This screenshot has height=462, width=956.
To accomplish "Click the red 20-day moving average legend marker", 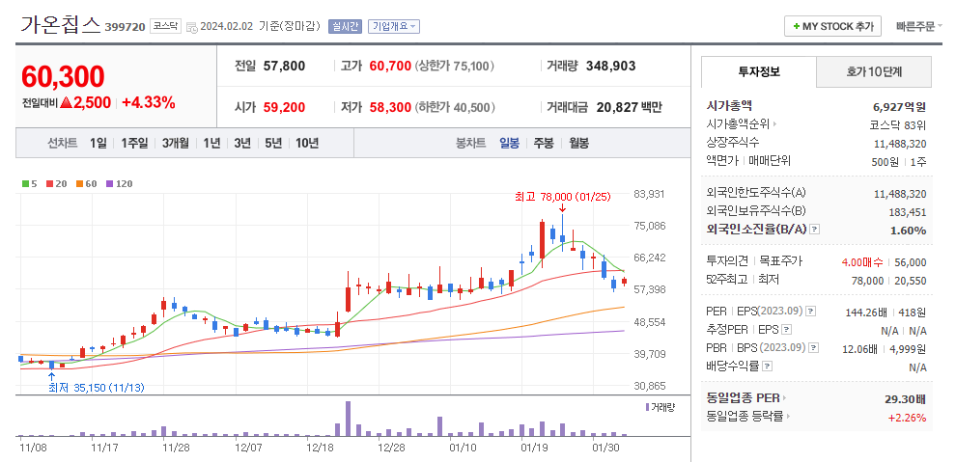I will (x=49, y=184).
